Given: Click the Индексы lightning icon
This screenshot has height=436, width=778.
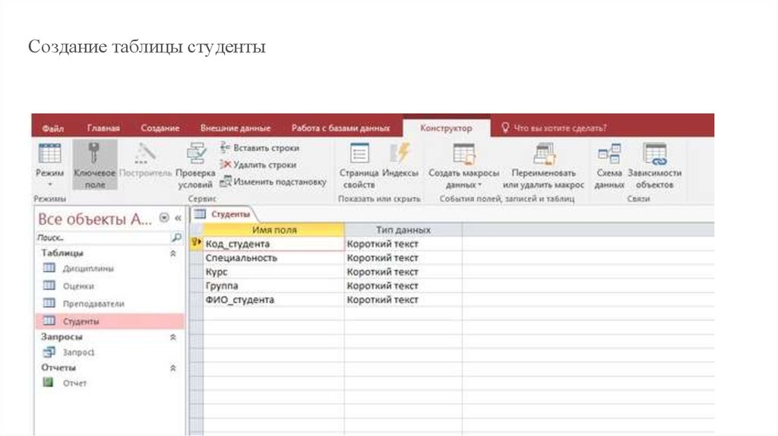Looking at the screenshot, I should pyautogui.click(x=400, y=154).
